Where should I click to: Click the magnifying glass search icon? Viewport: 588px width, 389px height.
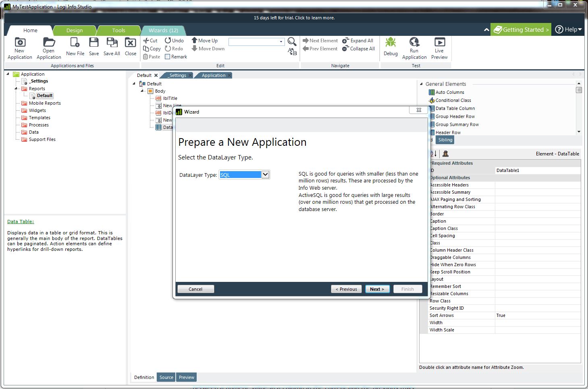click(292, 41)
